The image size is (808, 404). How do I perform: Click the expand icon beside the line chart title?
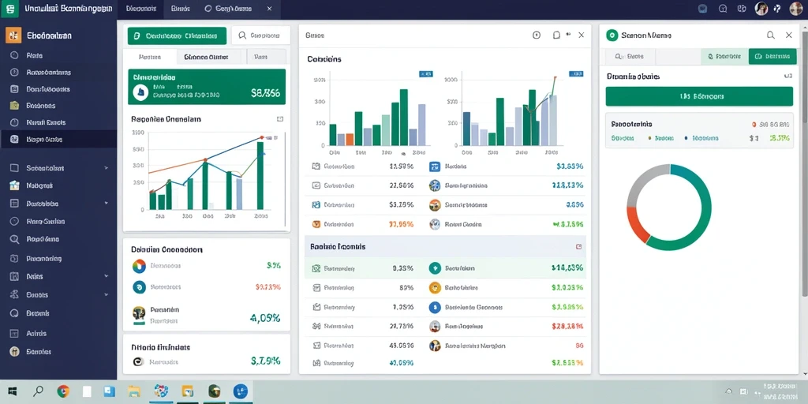[x=280, y=119]
